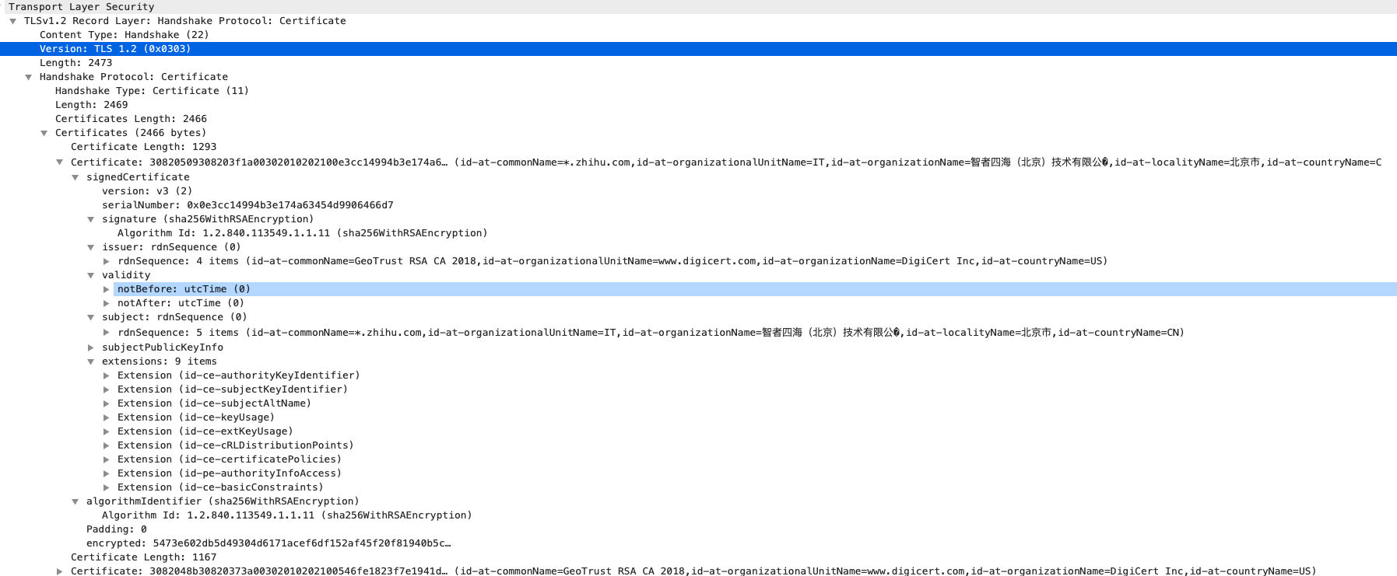Collapse the Handshake Protocol: Certificate node
Viewport: 1397px width, 576px height.
28,77
